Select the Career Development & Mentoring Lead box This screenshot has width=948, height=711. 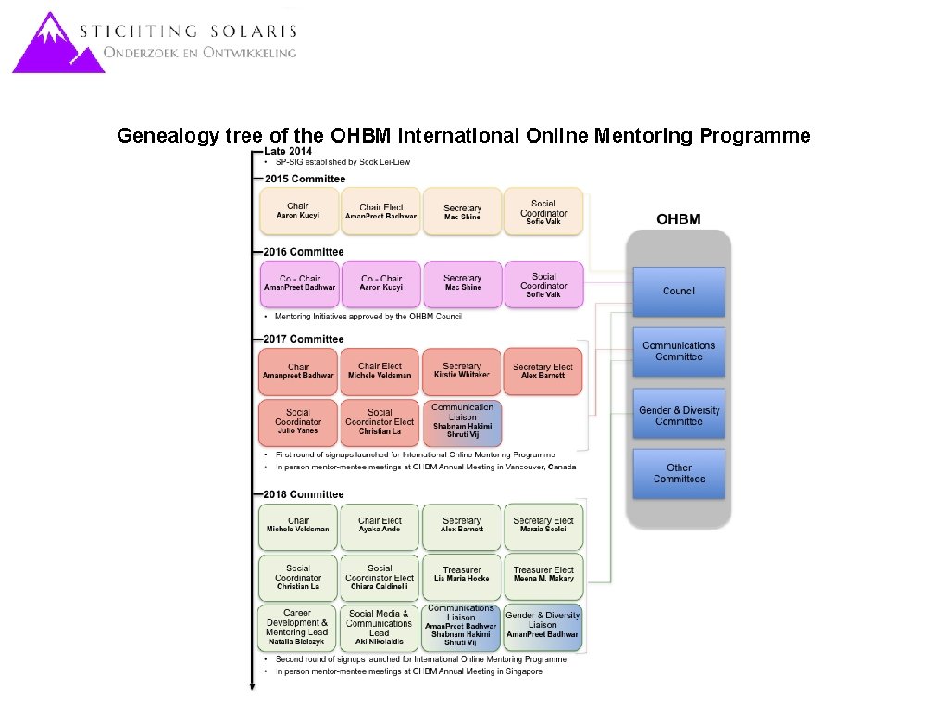[x=297, y=629]
